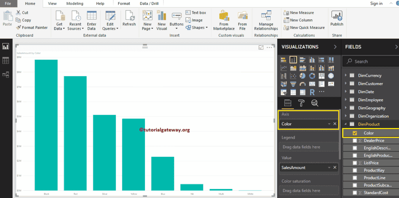The image size is (399, 198).
Task: Choose the donut chart visualization
Action: click(312, 75)
